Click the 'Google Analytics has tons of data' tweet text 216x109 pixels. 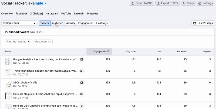point(45,59)
